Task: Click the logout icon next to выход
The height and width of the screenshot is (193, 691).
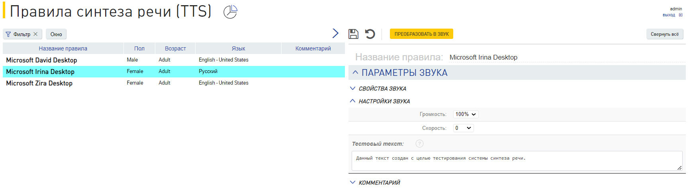Action: [681, 15]
